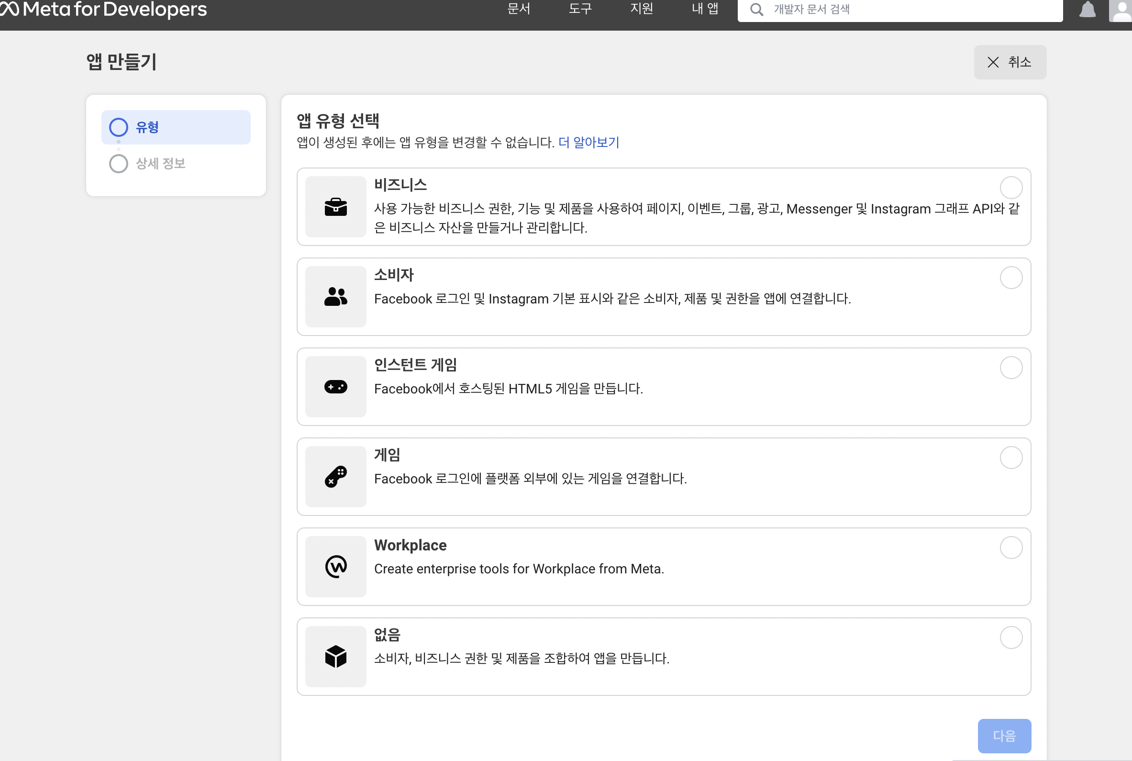Click the 다음 button
The height and width of the screenshot is (761, 1132).
pos(1004,736)
